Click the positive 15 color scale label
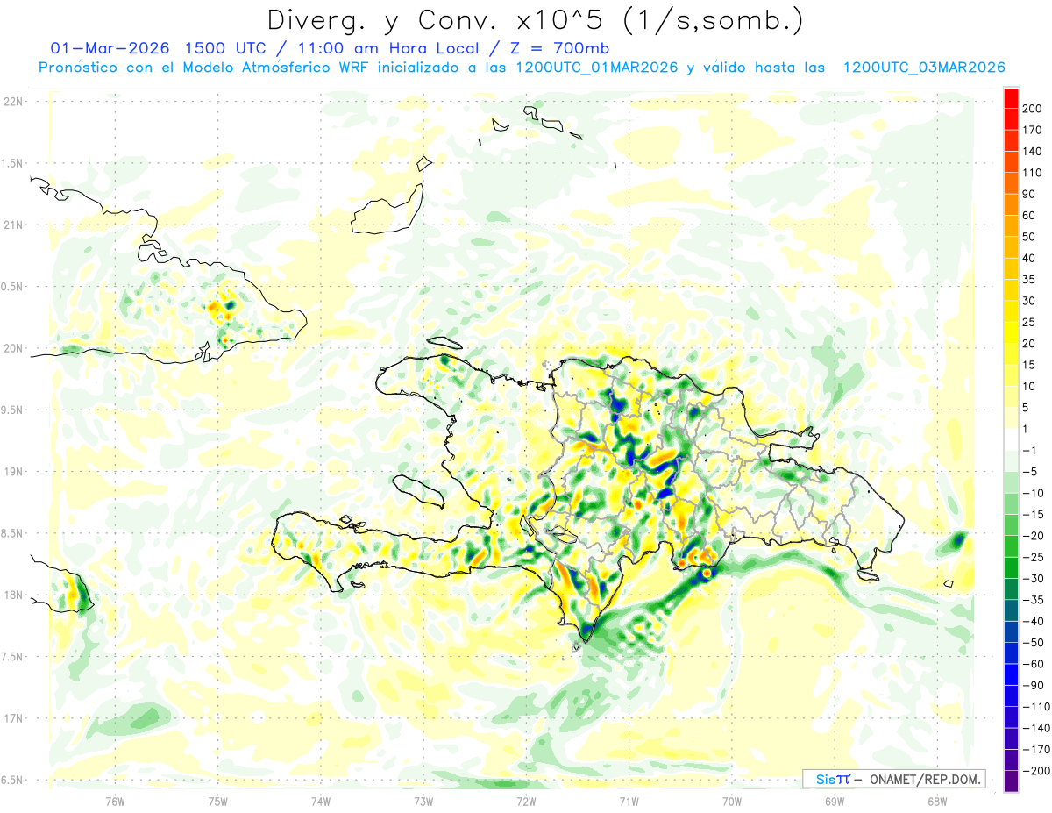The height and width of the screenshot is (813, 1052). point(1029,365)
